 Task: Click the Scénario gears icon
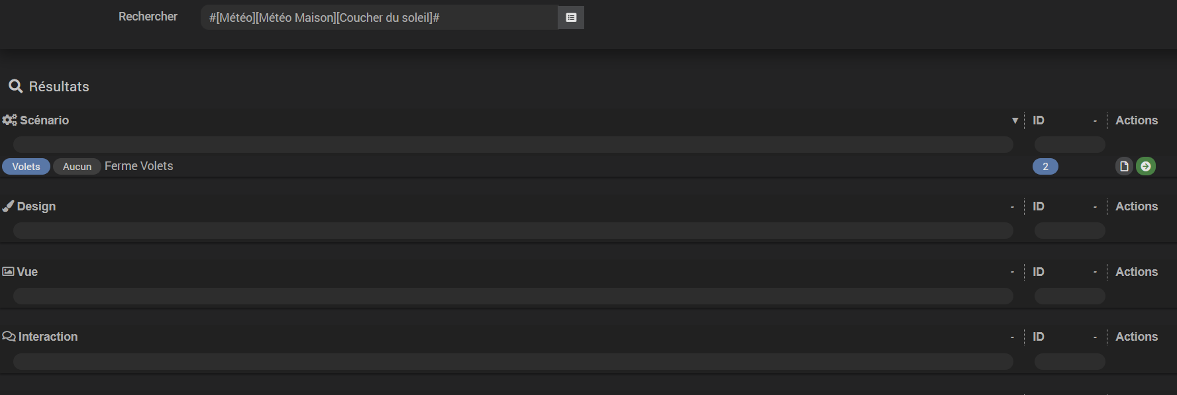pos(9,120)
